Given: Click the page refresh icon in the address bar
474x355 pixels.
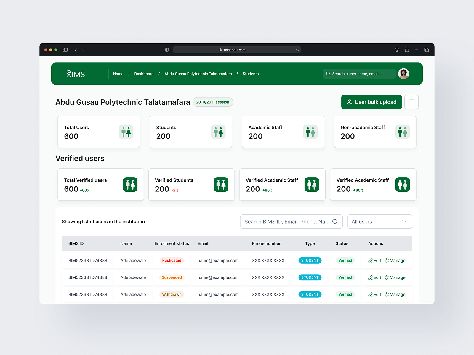Looking at the screenshot, I should (297, 50).
